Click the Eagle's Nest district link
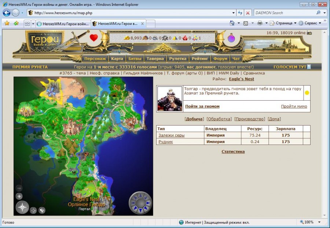The width and height of the screenshot is (330, 228). tap(241, 79)
